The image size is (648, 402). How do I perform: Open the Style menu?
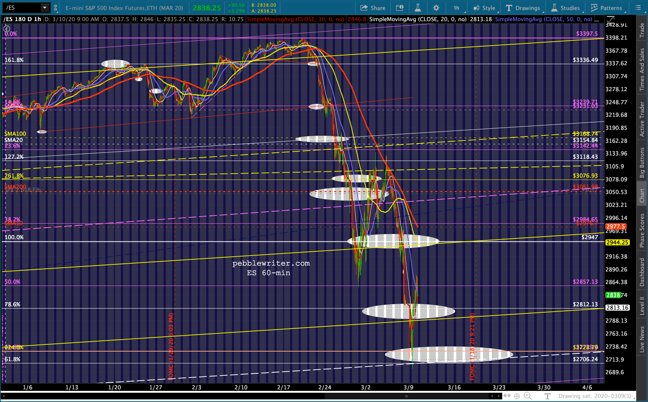[x=484, y=8]
